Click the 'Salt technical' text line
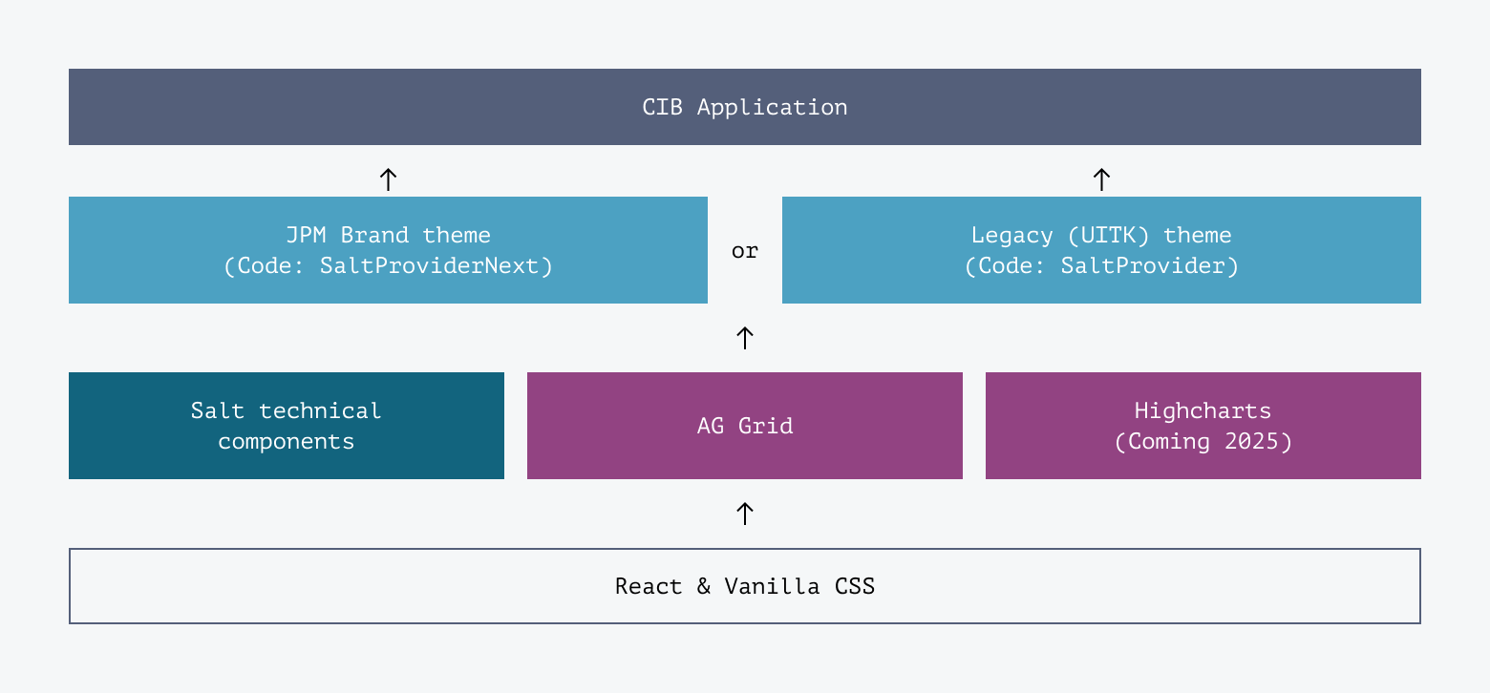 [x=286, y=410]
